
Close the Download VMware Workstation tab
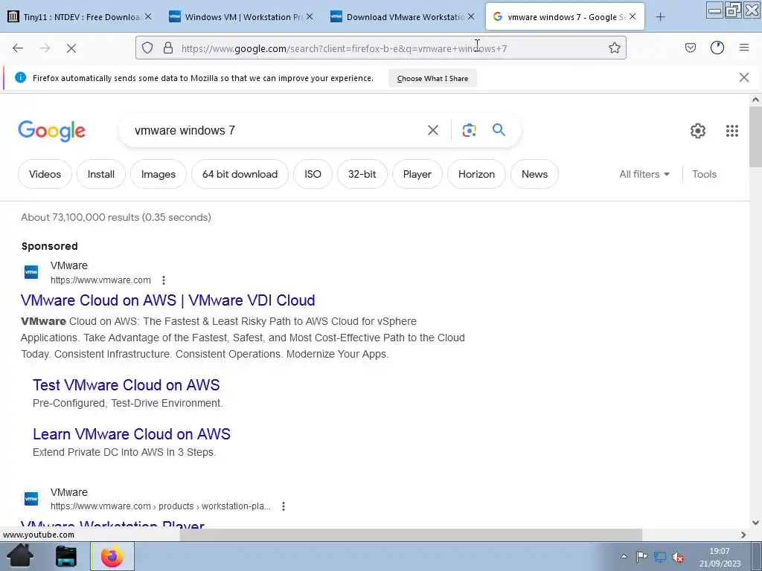pyautogui.click(x=471, y=16)
